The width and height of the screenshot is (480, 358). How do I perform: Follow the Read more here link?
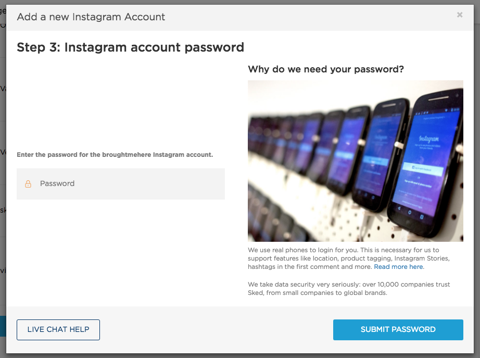399,267
